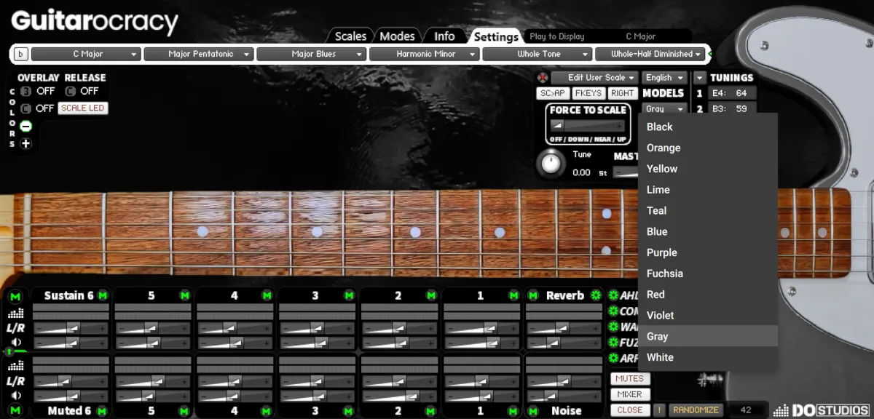Mute Muted string 2 channel
The height and width of the screenshot is (419, 874).
coord(431,411)
